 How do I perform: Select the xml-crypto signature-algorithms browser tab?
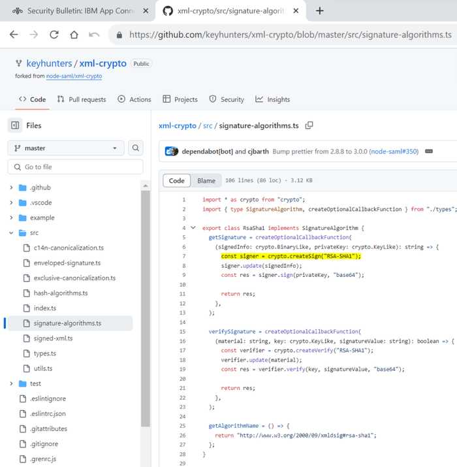230,11
